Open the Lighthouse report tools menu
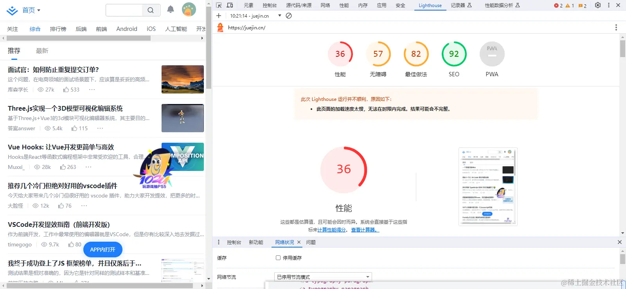Viewport: 626px width, 289px height. point(616,27)
